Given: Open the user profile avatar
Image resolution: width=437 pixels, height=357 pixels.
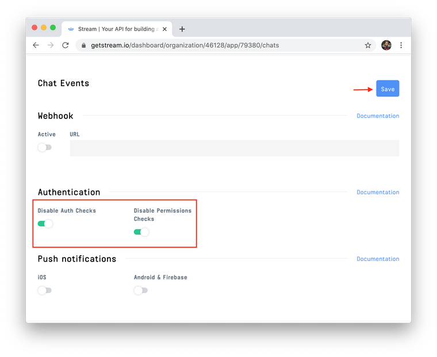Looking at the screenshot, I should tap(386, 45).
